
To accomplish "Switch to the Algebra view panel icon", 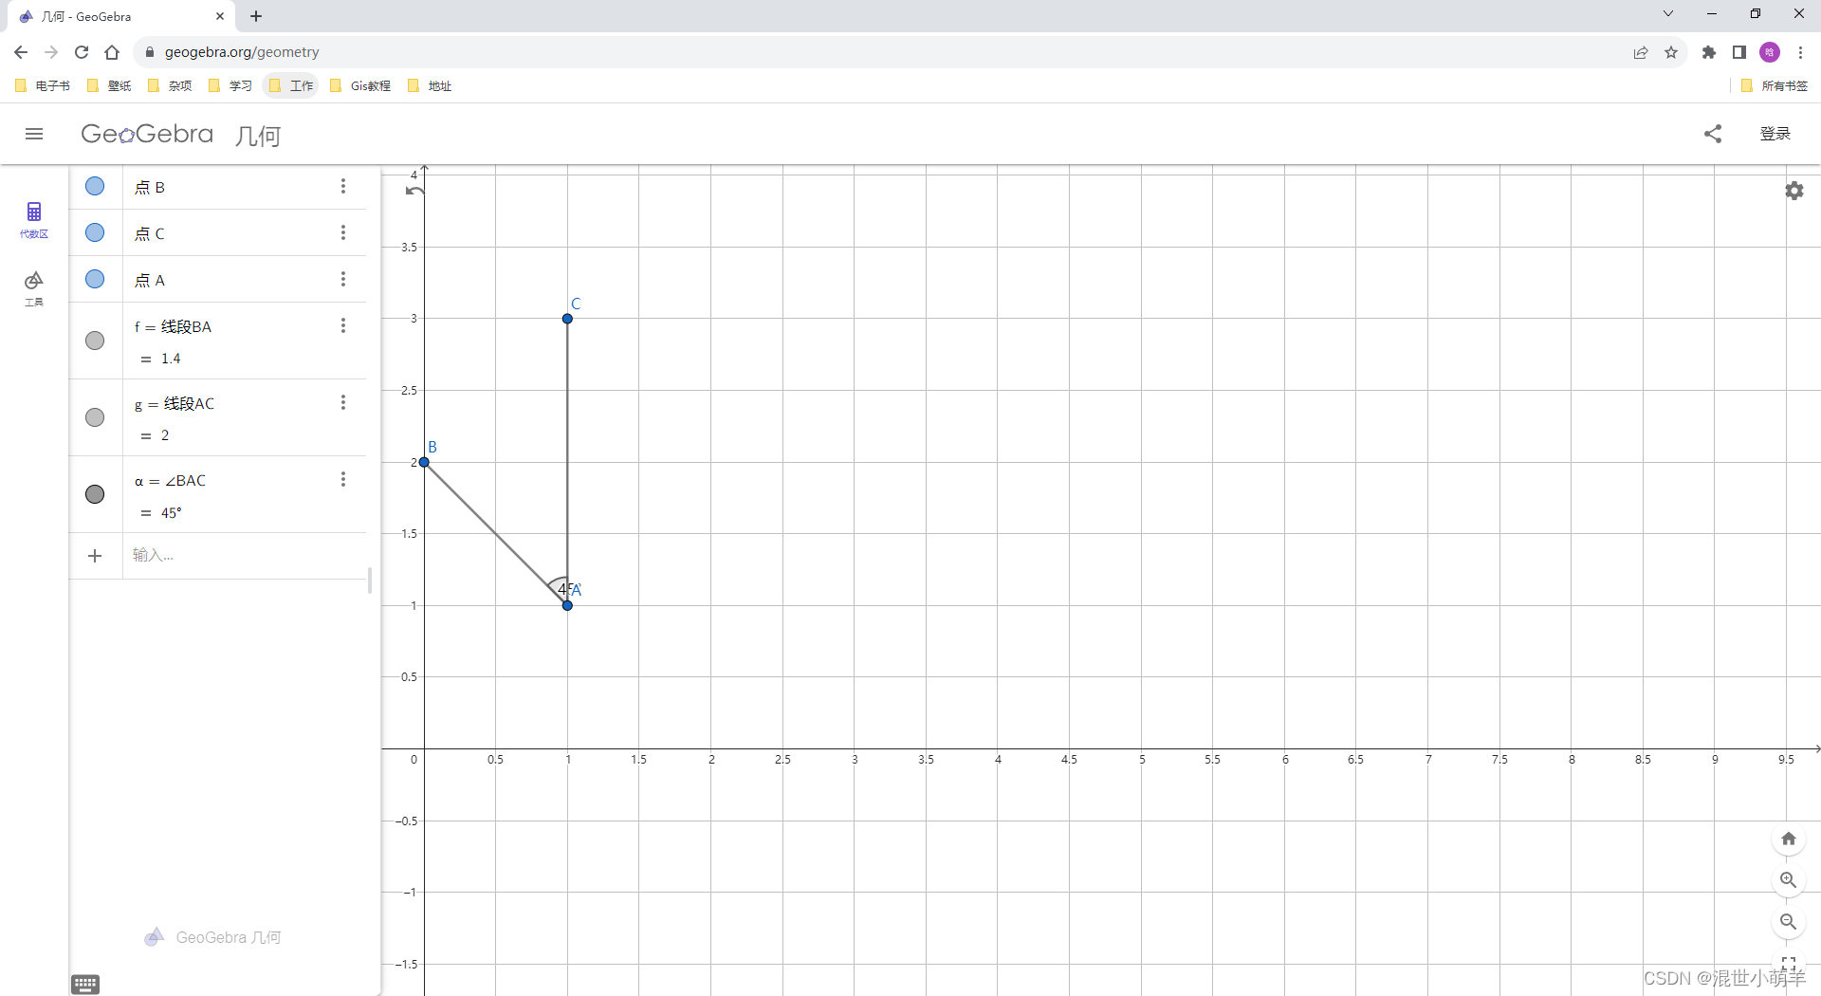I will [x=34, y=219].
